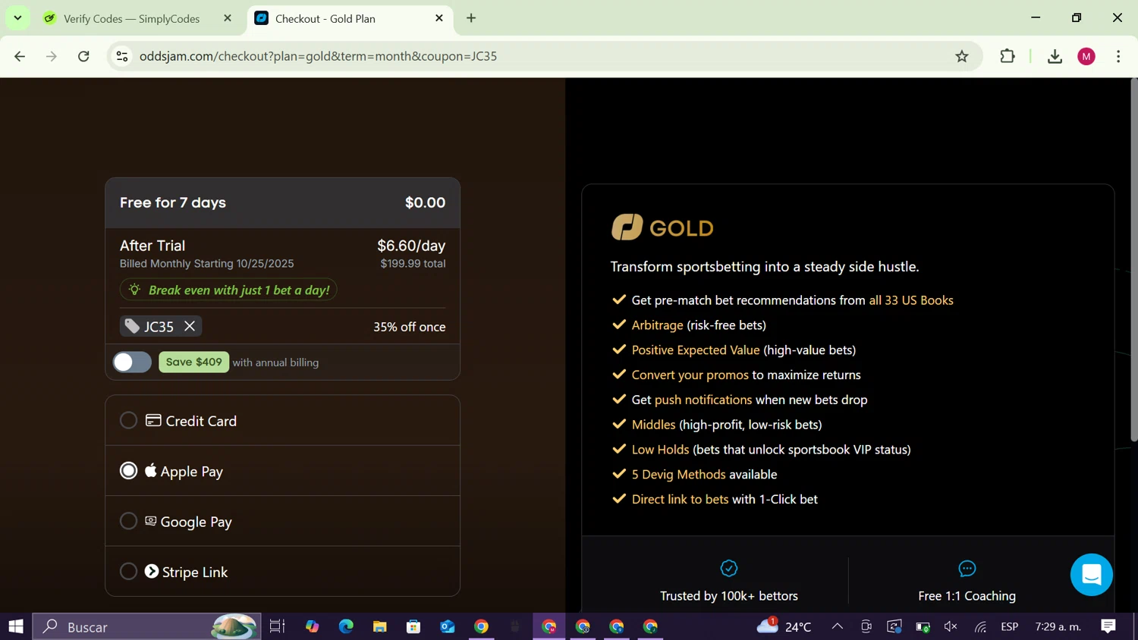Viewport: 1138px width, 640px height.
Task: Click 'Free for 7 days' header
Action: (173, 202)
